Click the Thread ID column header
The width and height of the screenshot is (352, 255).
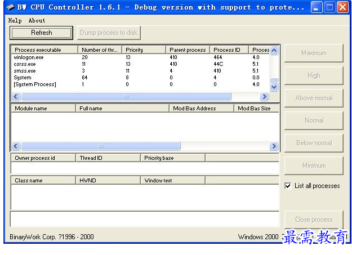coord(108,158)
